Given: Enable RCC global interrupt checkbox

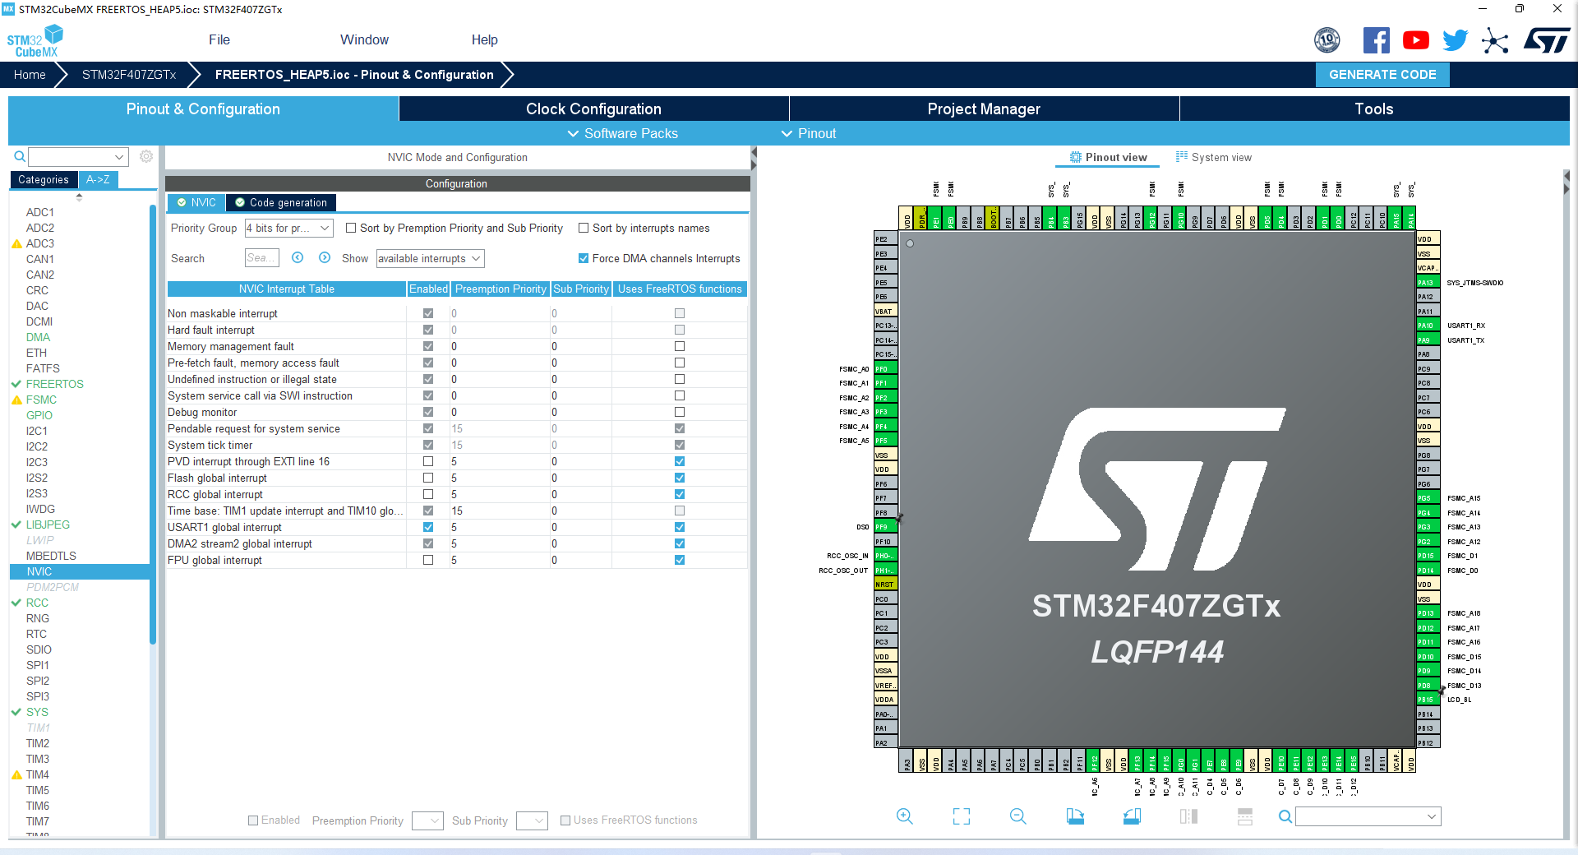Looking at the screenshot, I should click(x=428, y=494).
